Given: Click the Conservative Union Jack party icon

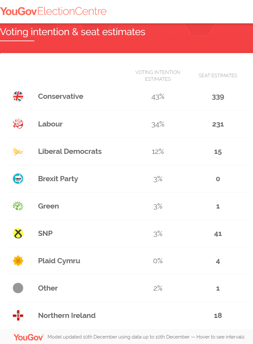Looking at the screenshot, I should pos(18,97).
